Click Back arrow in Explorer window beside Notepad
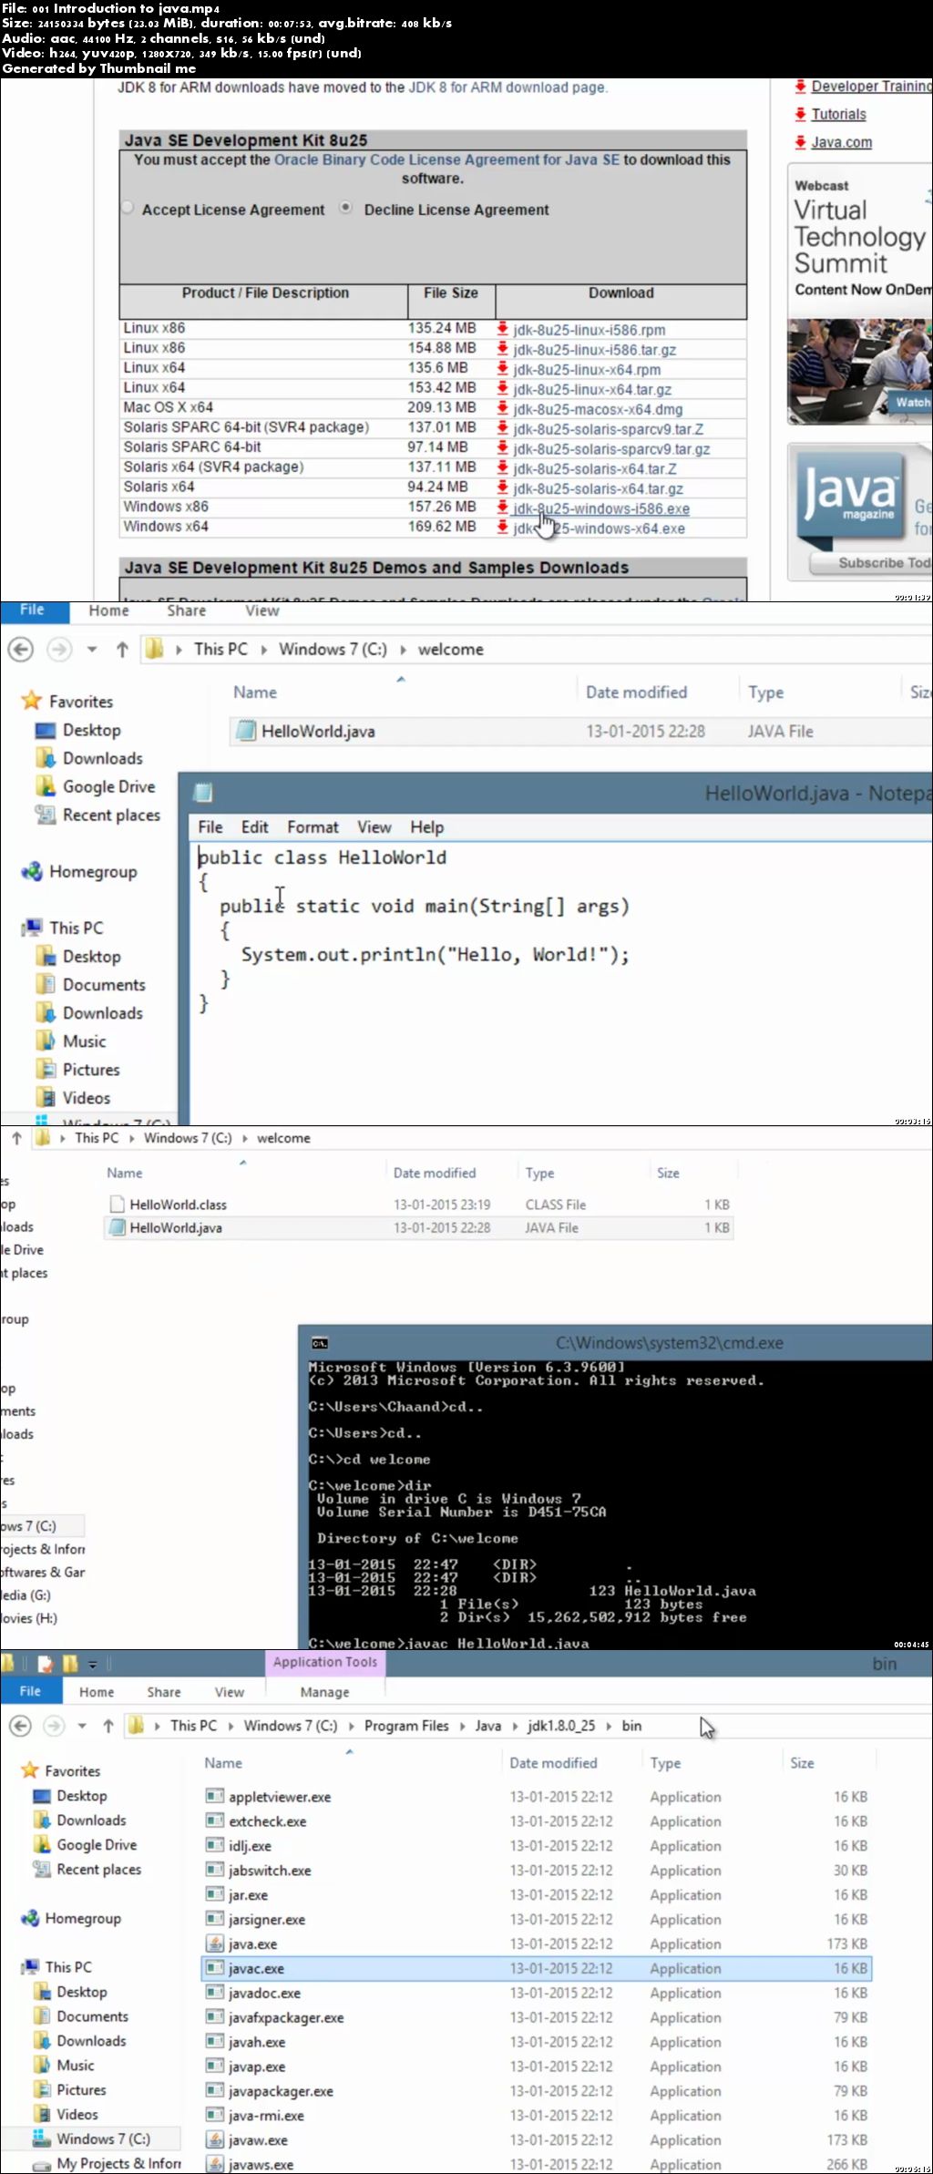This screenshot has width=933, height=2174. 20,649
